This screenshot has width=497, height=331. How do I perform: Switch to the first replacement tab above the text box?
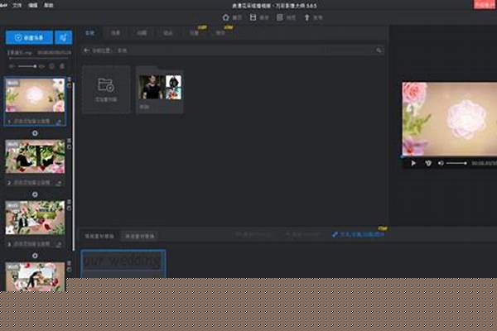click(99, 236)
